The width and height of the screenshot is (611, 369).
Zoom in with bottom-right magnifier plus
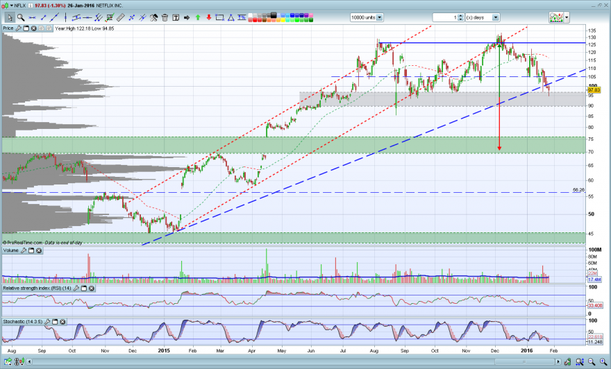click(x=603, y=362)
